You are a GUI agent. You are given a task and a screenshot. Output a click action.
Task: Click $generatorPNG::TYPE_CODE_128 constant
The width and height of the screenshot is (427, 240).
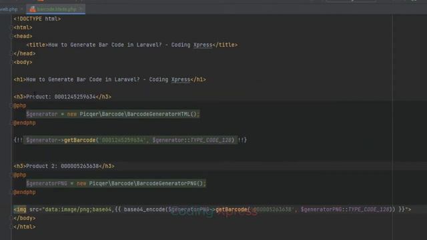pos(345,209)
